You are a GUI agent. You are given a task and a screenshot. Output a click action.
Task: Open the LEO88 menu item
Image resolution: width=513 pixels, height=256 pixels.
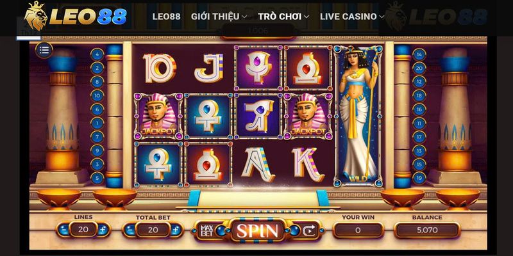[166, 17]
